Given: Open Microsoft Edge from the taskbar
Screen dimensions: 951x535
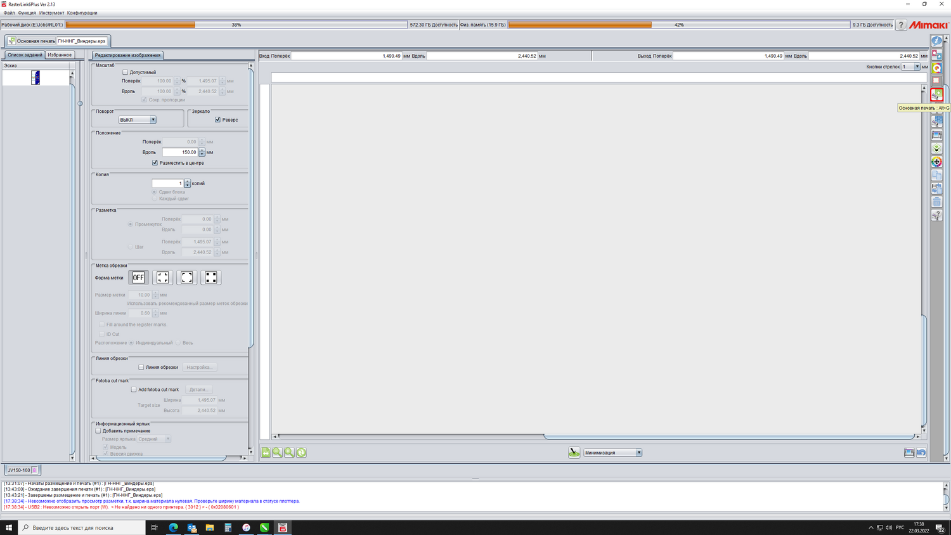Looking at the screenshot, I should tap(173, 527).
